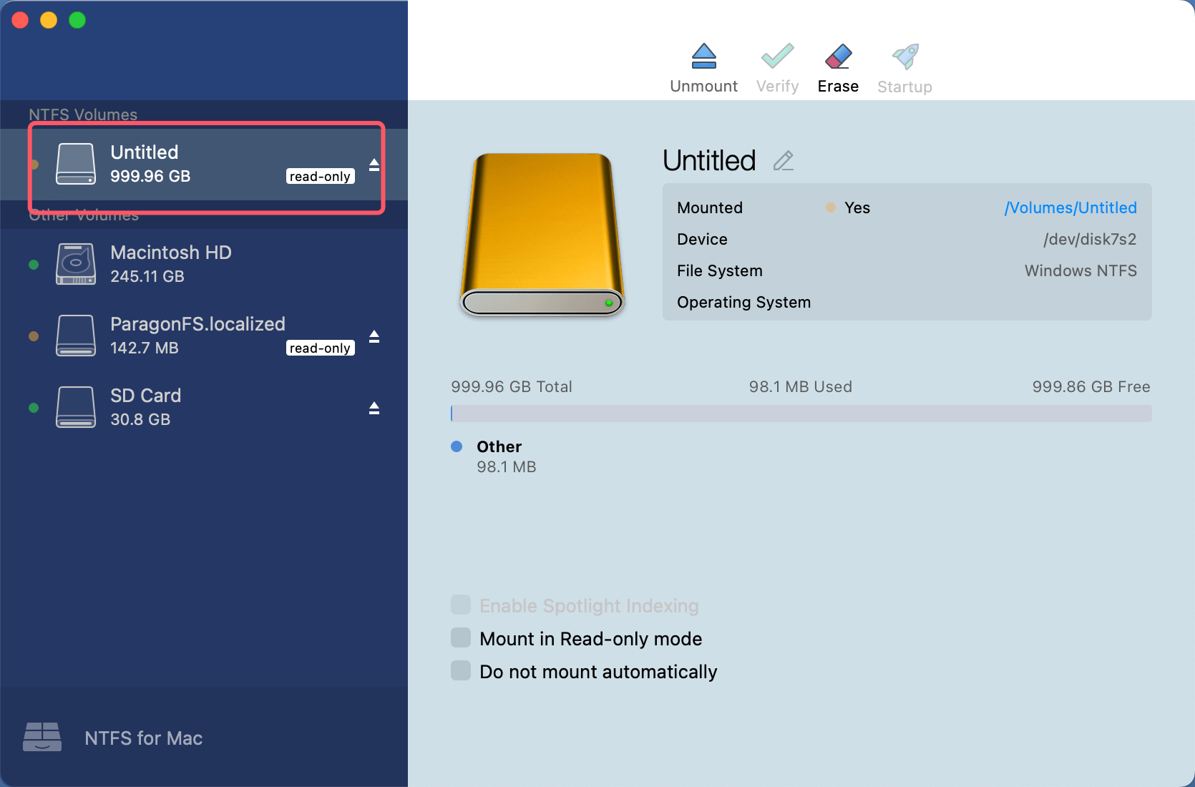Image resolution: width=1195 pixels, height=787 pixels.
Task: Check Do not mount automatically
Action: (461, 671)
